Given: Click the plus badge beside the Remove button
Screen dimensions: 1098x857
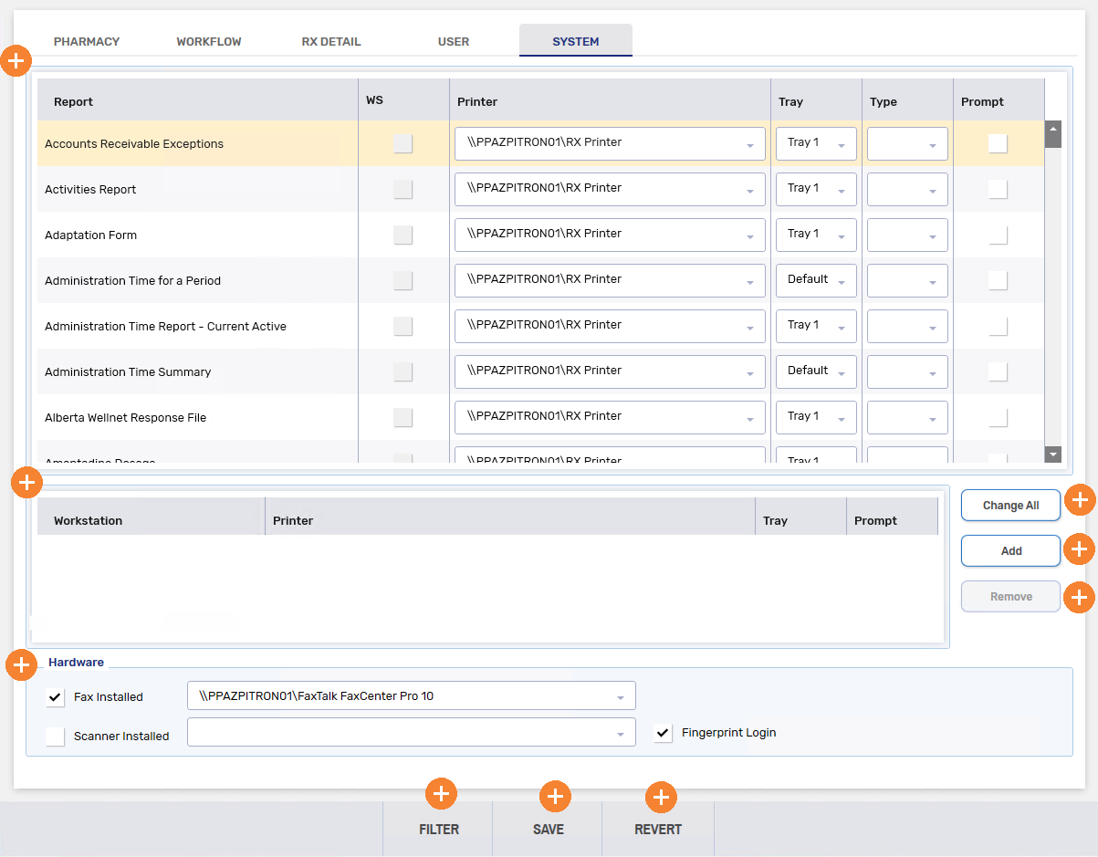Looking at the screenshot, I should click(1080, 597).
